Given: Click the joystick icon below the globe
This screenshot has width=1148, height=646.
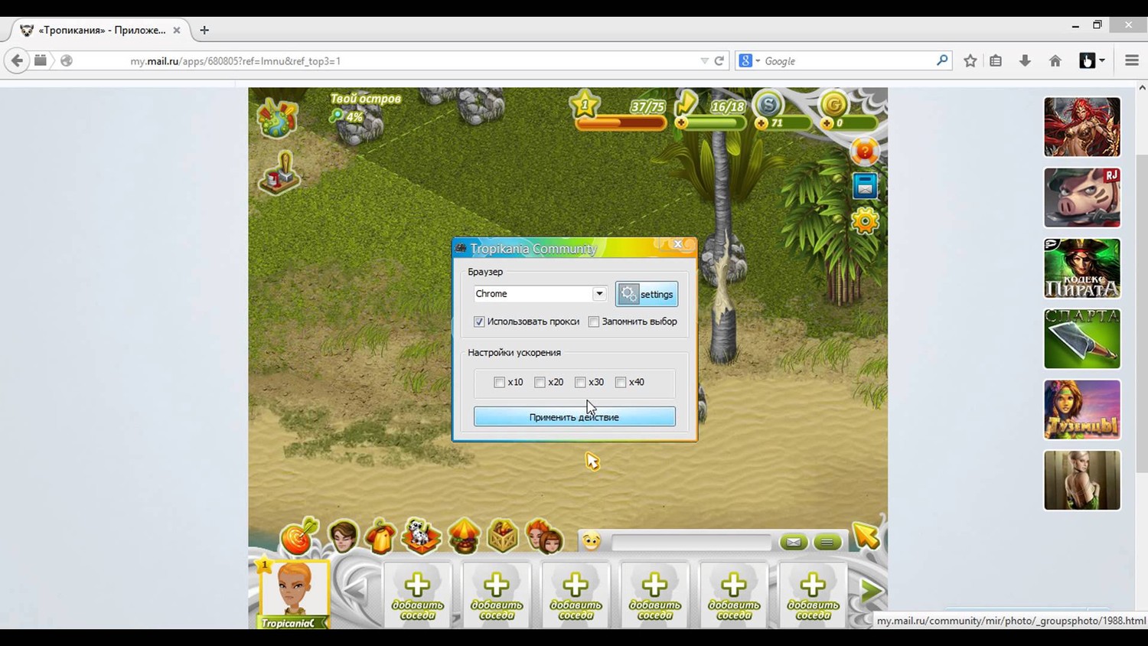Looking at the screenshot, I should (280, 174).
